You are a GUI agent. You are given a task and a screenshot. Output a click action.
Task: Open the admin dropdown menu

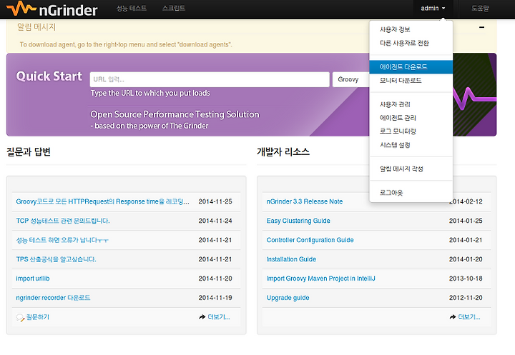[433, 8]
